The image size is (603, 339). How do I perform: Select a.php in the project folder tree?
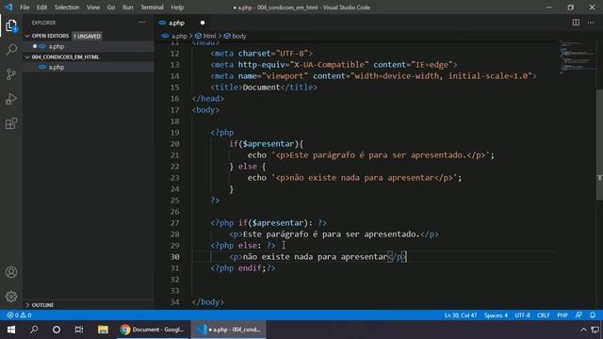tap(57, 67)
